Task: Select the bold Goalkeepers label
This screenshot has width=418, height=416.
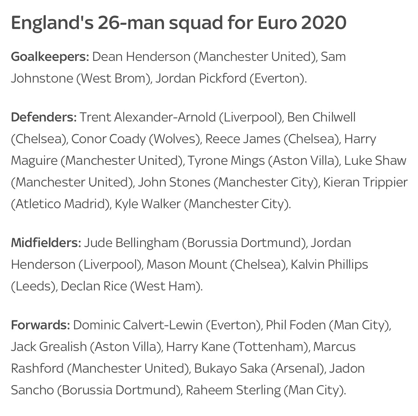Action: pyautogui.click(x=50, y=57)
